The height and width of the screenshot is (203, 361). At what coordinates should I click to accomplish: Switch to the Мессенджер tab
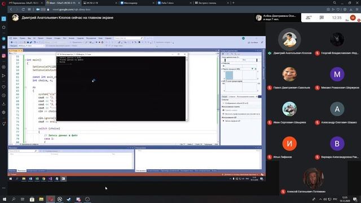tap(138, 3)
